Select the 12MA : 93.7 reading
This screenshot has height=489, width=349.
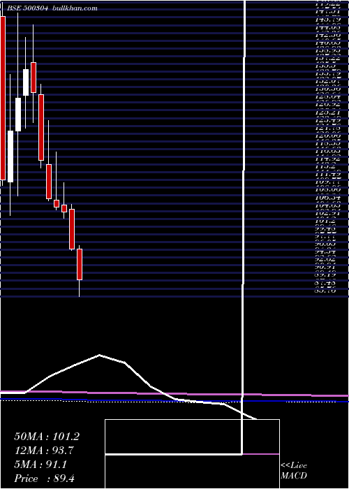44,451
